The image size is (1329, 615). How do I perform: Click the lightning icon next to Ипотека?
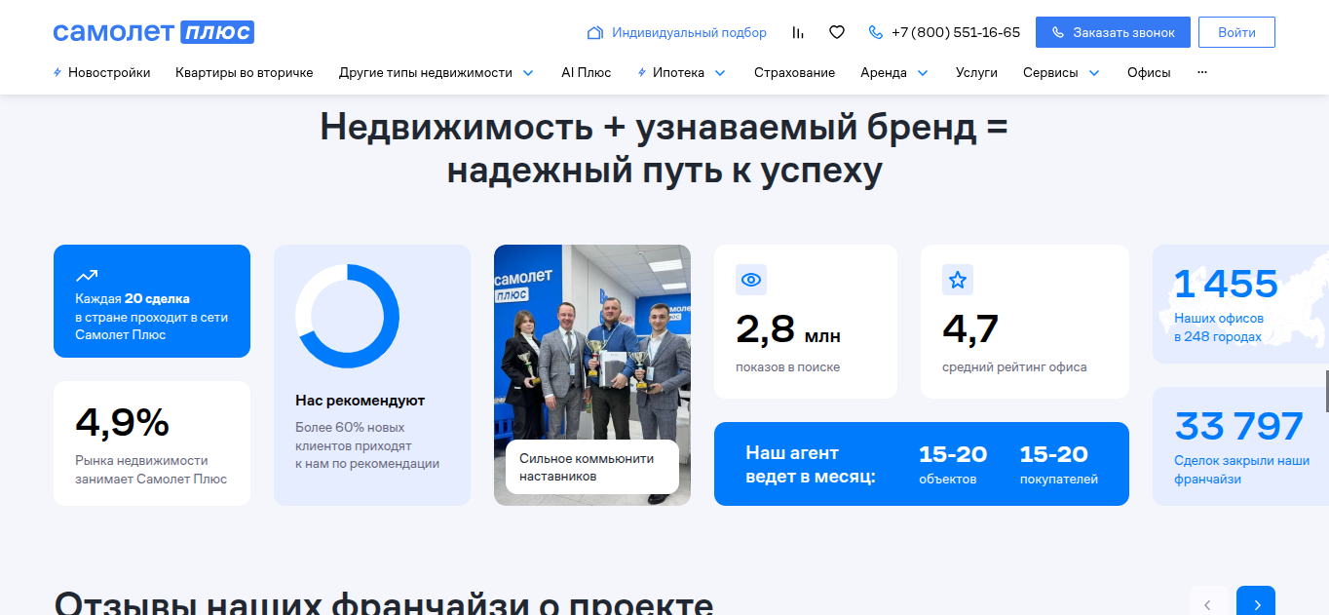click(642, 72)
